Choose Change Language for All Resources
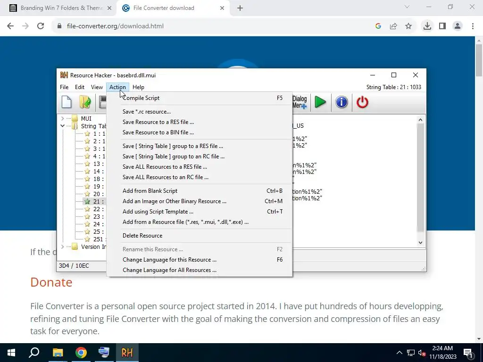The height and width of the screenshot is (362, 483). coord(200,270)
